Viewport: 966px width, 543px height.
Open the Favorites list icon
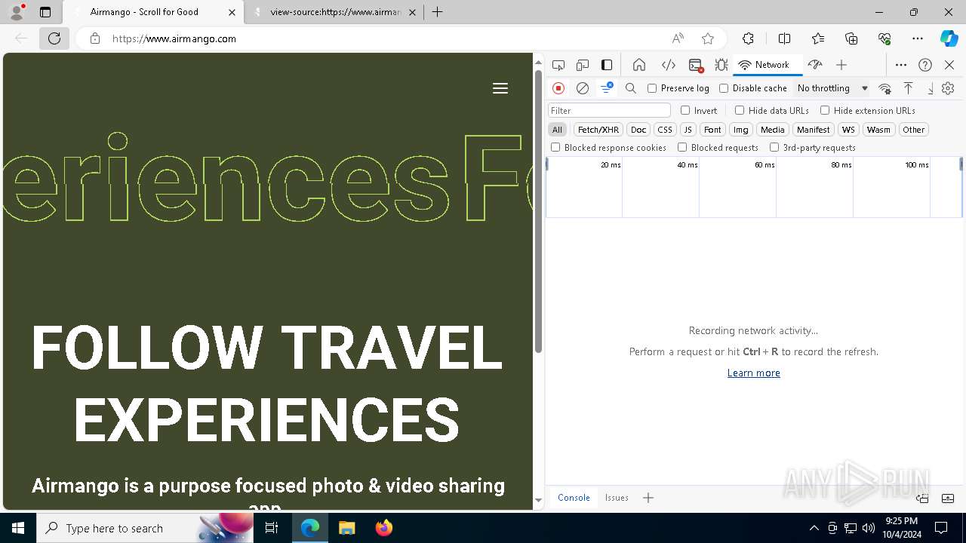coord(818,38)
